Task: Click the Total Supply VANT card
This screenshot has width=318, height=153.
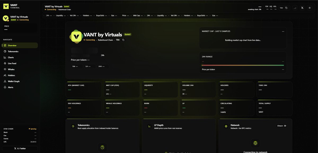Action: pyautogui.click(x=274, y=108)
